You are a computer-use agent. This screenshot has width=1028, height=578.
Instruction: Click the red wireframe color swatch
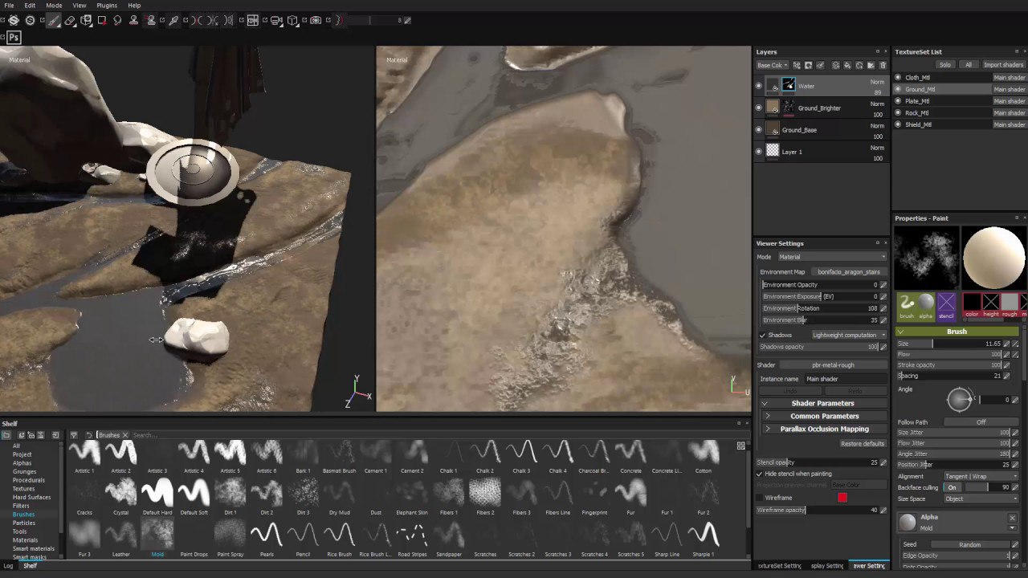(842, 498)
